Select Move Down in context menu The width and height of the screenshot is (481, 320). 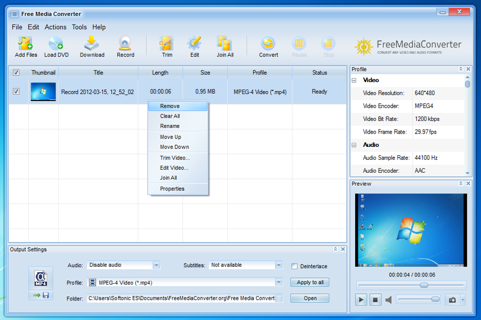[x=178, y=147]
